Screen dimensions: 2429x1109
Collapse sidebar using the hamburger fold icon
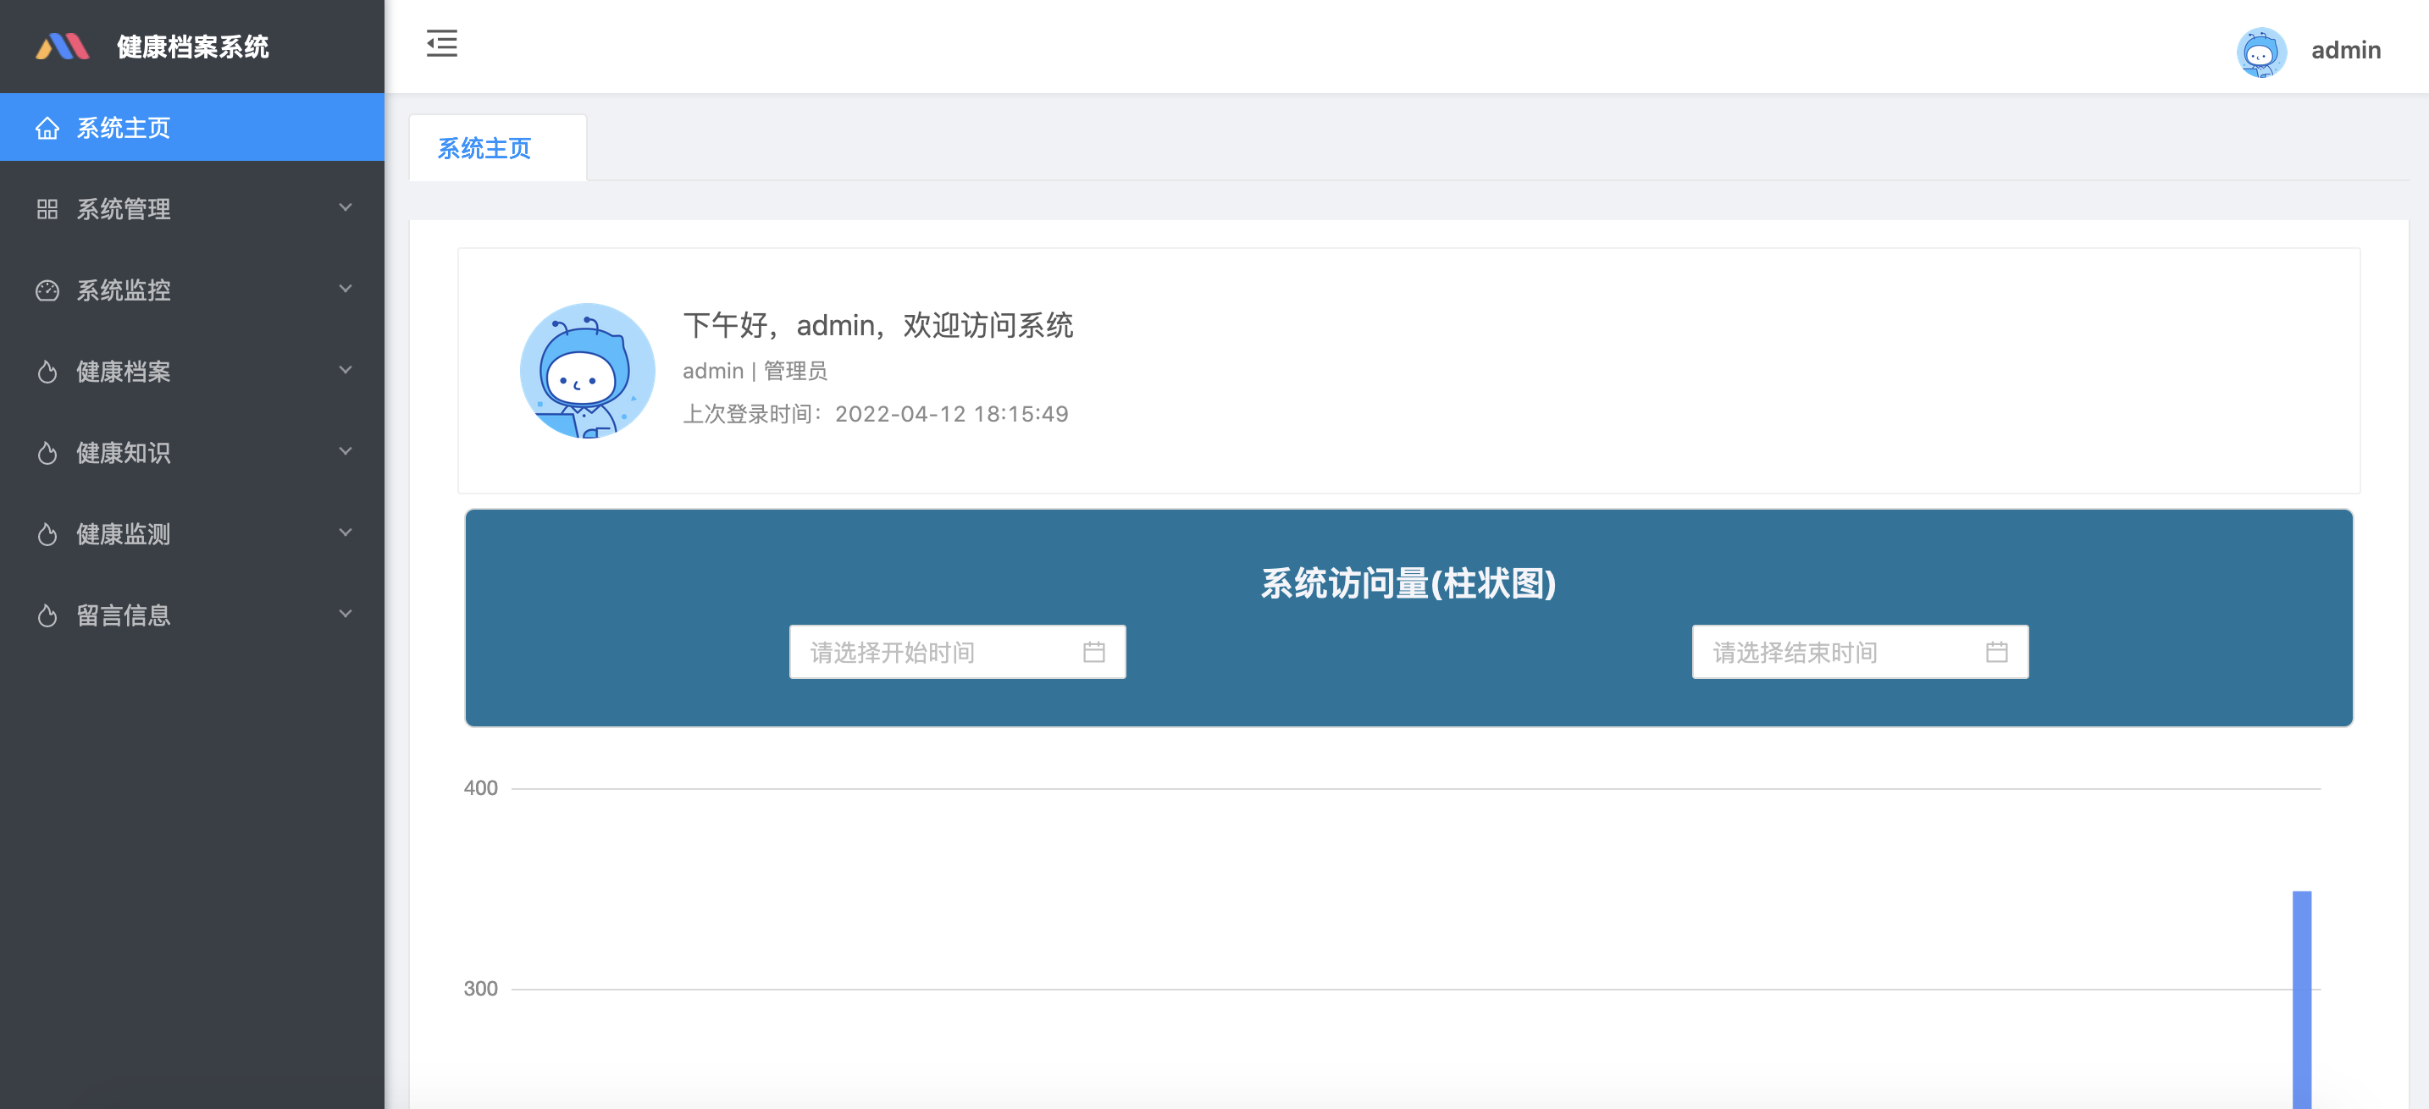(x=441, y=43)
